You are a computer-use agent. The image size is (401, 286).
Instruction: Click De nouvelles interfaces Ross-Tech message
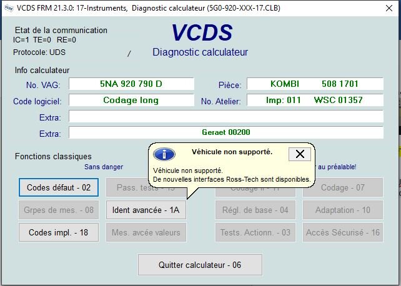coord(232,179)
